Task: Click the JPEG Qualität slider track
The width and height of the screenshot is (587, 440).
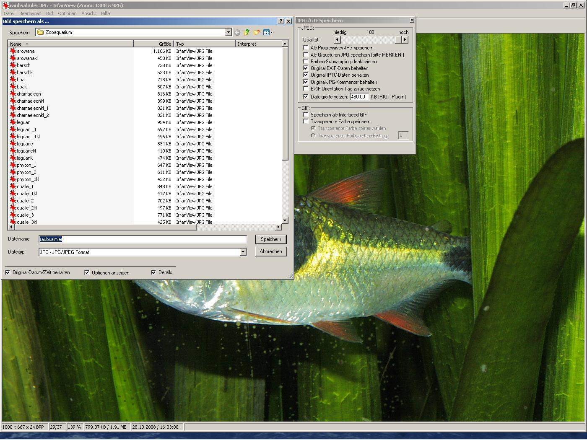Action: click(369, 40)
